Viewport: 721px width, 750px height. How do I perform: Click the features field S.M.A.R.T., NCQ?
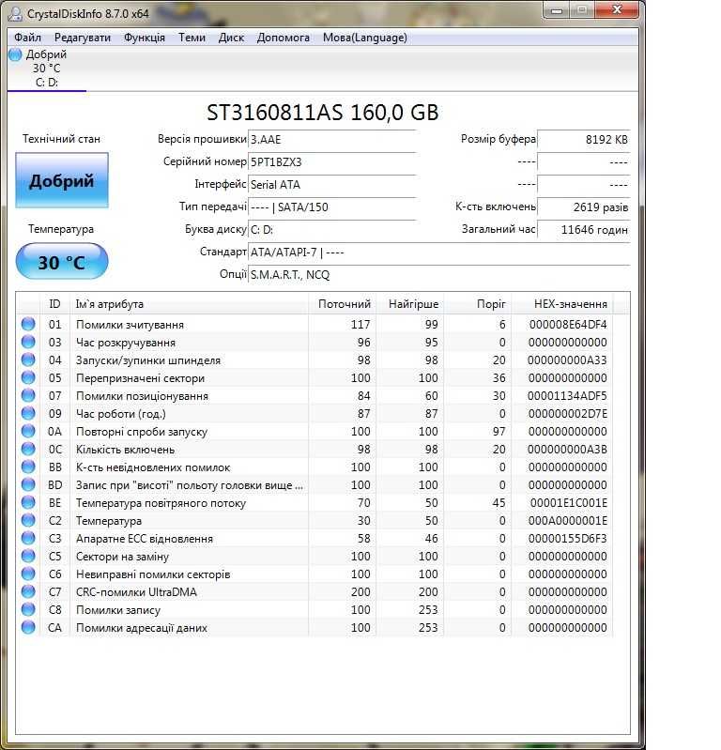pos(438,274)
